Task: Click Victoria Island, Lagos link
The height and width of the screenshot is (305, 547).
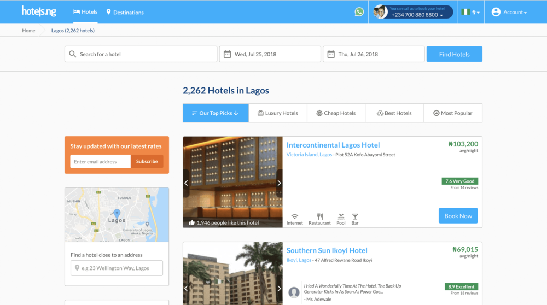Action: click(x=309, y=155)
